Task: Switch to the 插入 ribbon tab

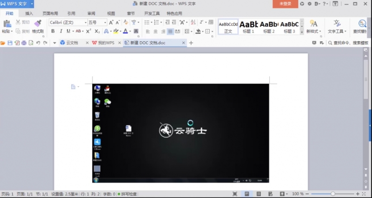Action: tap(29, 13)
